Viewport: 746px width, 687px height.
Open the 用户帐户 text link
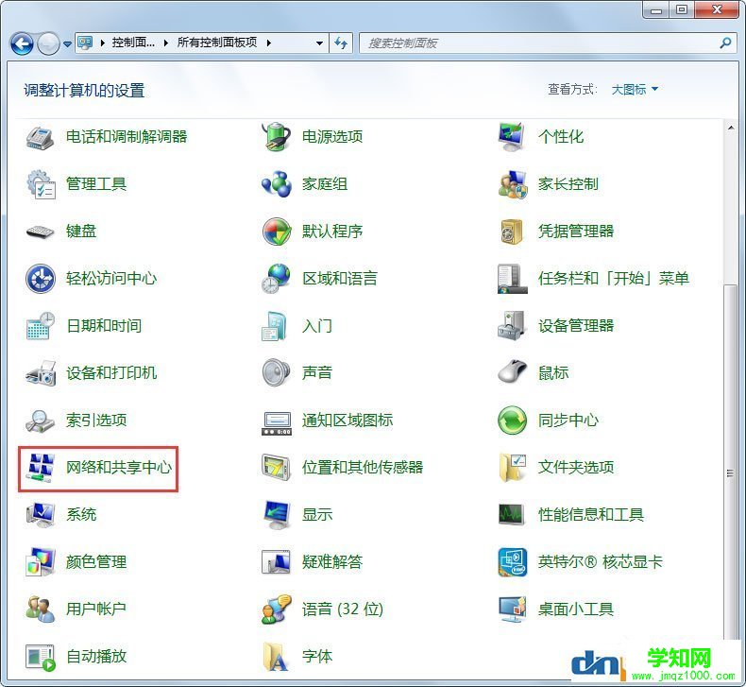96,609
